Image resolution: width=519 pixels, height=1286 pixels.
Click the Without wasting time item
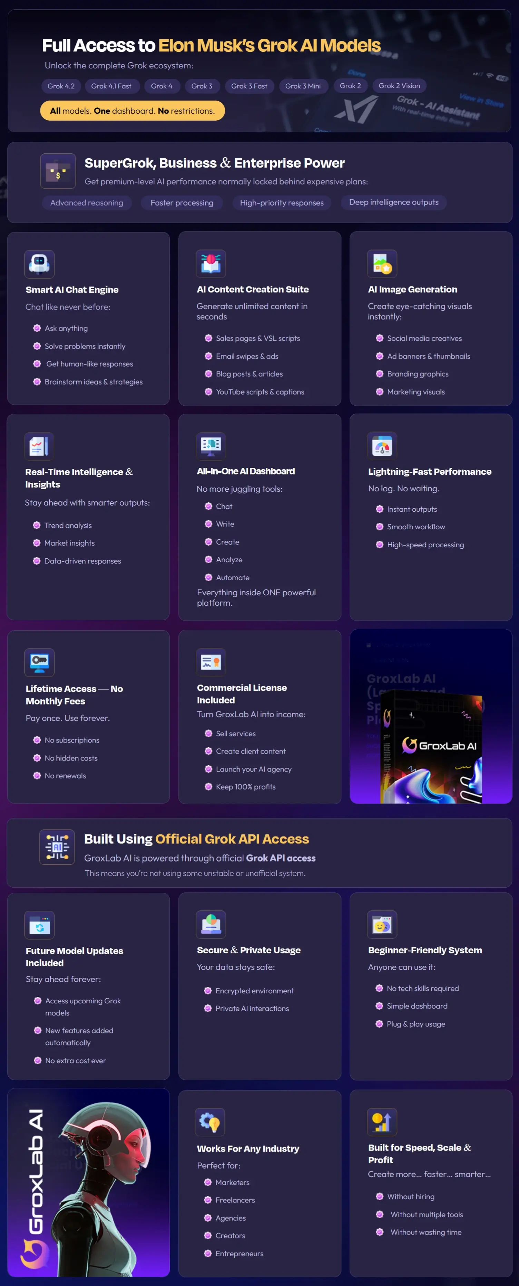[426, 1232]
